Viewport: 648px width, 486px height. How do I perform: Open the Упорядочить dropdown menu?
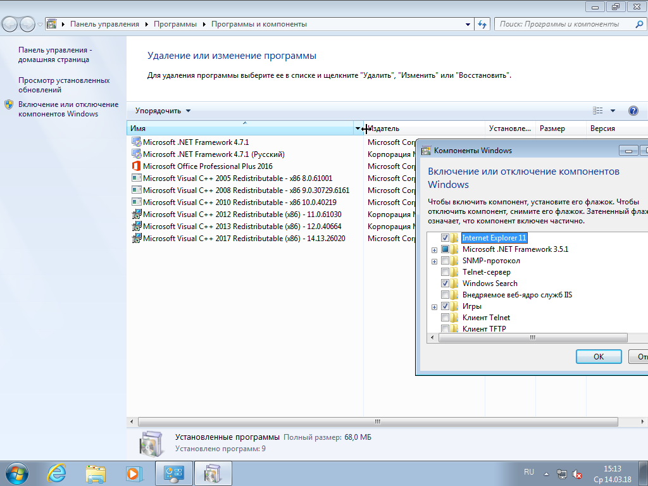[163, 111]
